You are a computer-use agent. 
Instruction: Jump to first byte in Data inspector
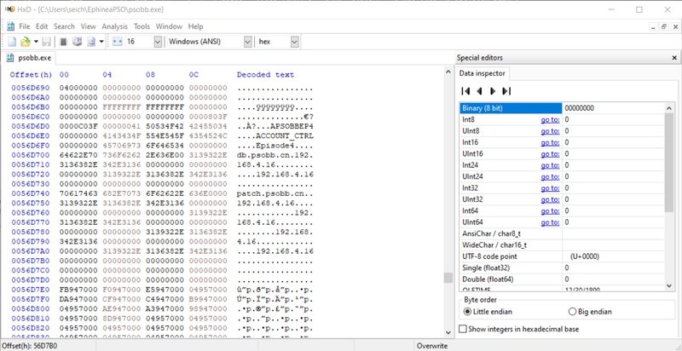[466, 90]
